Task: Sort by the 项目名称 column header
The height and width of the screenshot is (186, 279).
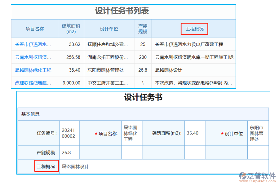Action: pos(34,29)
